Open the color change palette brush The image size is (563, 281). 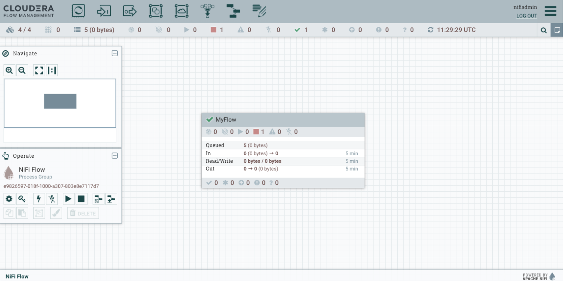56,213
